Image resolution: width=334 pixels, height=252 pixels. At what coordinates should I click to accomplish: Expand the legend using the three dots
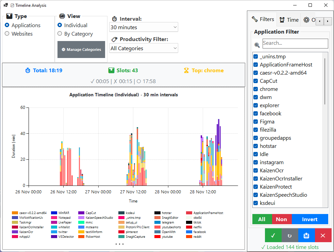(x=119, y=244)
